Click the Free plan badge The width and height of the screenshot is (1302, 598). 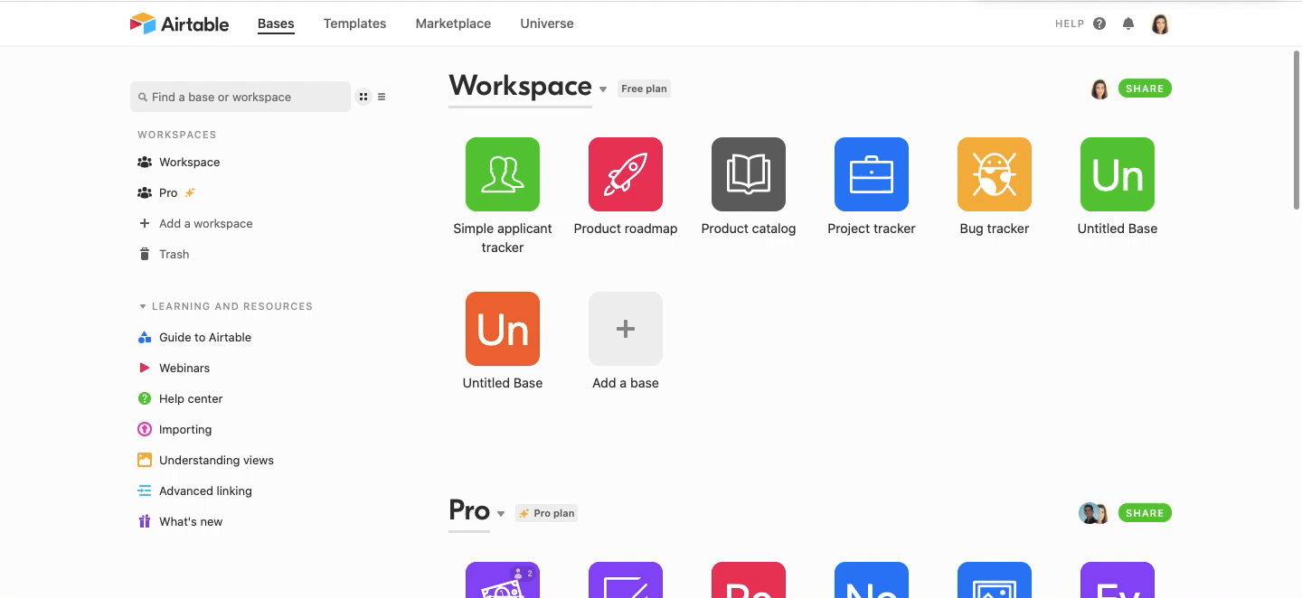point(644,89)
